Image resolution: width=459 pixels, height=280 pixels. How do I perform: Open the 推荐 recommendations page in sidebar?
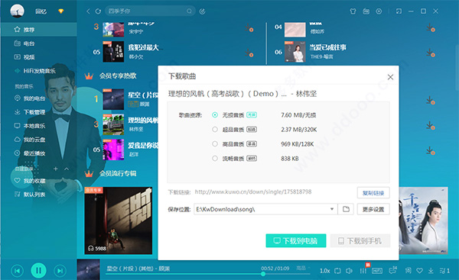point(29,30)
